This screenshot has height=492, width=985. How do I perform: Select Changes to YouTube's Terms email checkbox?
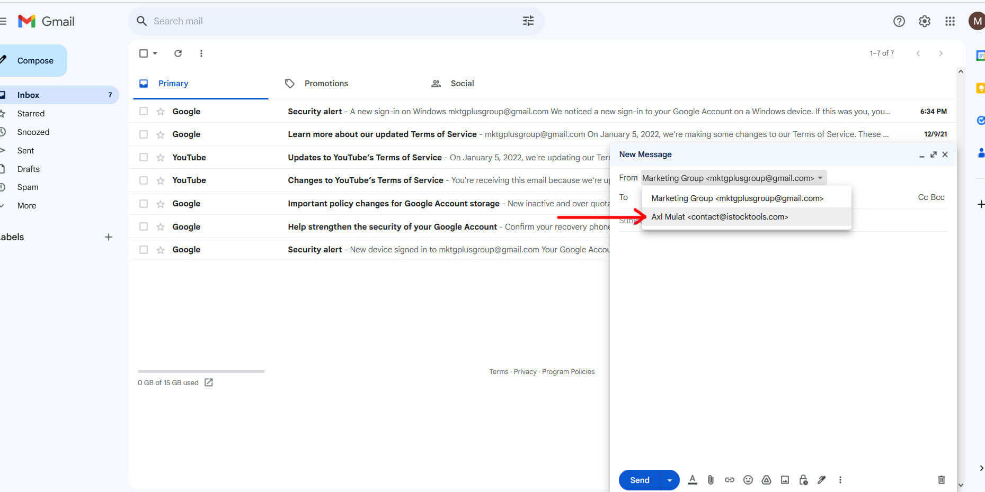[x=143, y=180]
